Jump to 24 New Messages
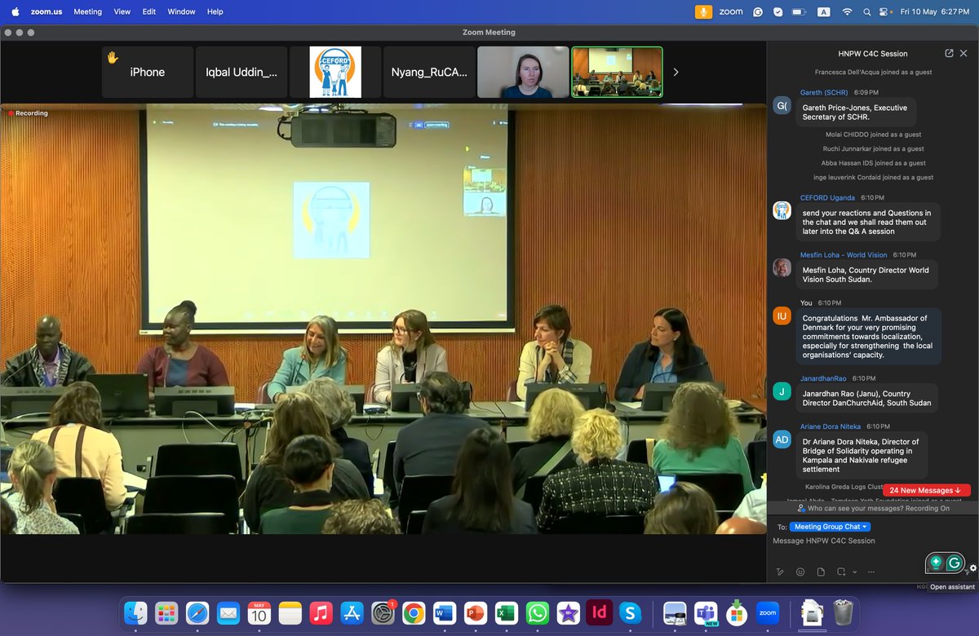 (926, 490)
